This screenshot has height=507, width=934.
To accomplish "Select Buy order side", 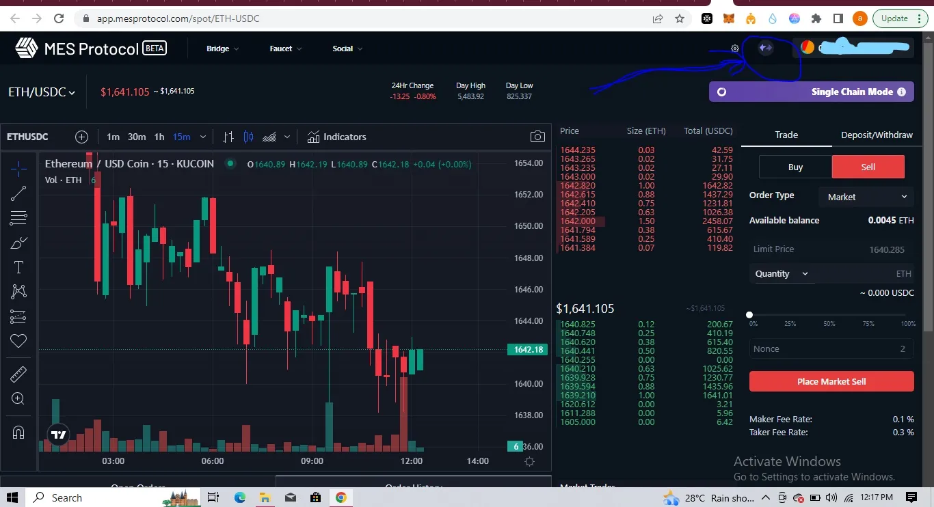I will pyautogui.click(x=795, y=167).
